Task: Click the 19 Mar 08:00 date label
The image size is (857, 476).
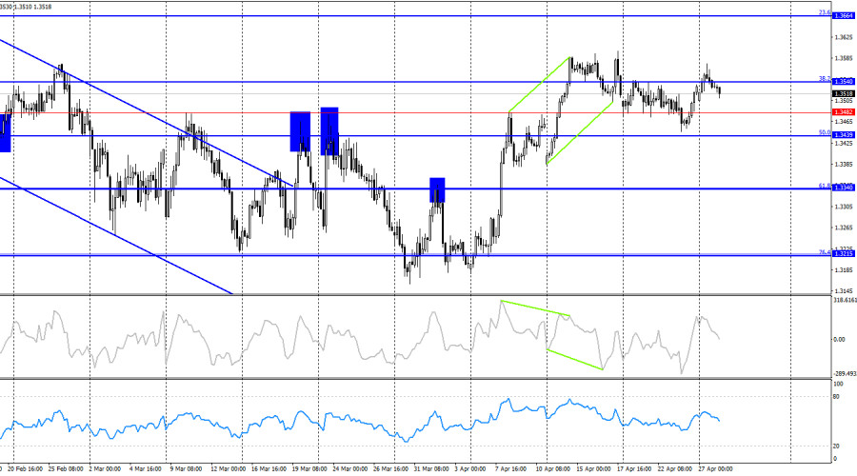Action: [x=309, y=469]
